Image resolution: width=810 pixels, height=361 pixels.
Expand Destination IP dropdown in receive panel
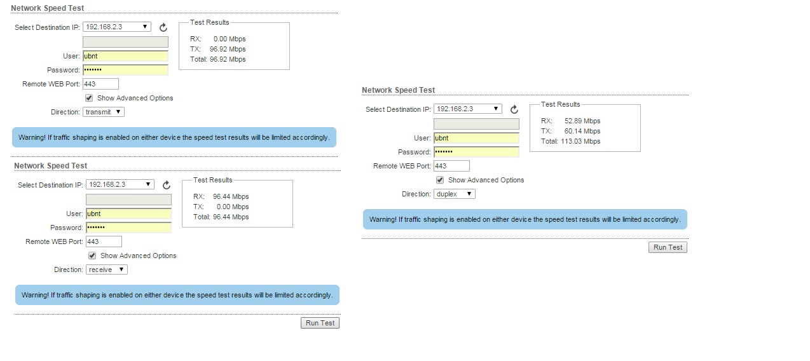coord(120,184)
